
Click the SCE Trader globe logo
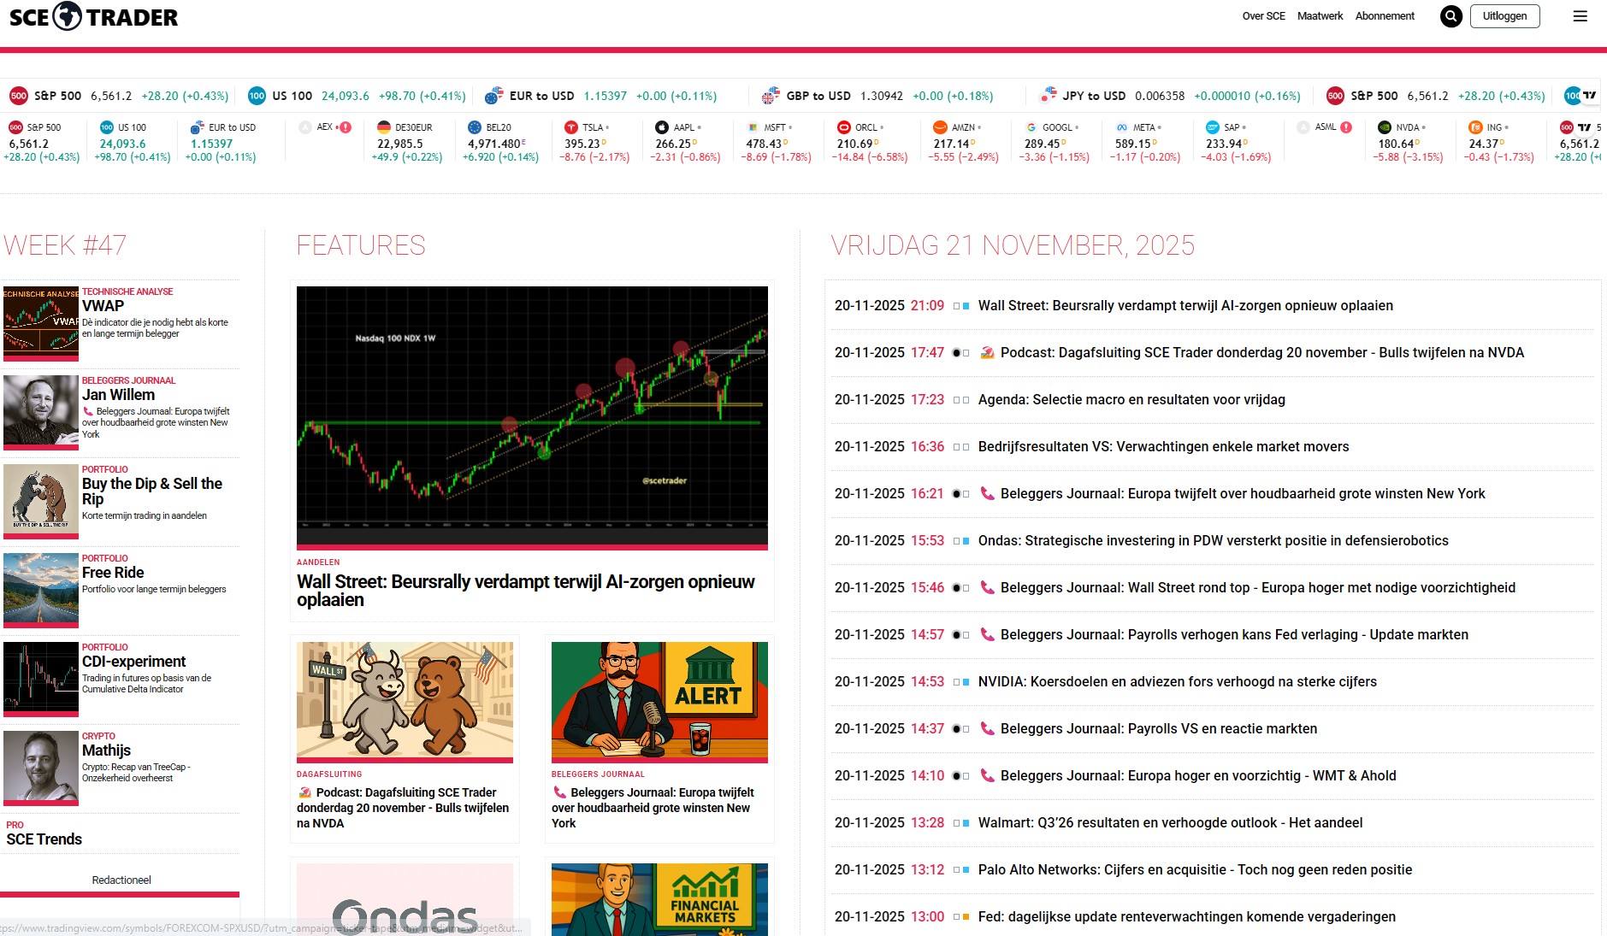tap(68, 16)
